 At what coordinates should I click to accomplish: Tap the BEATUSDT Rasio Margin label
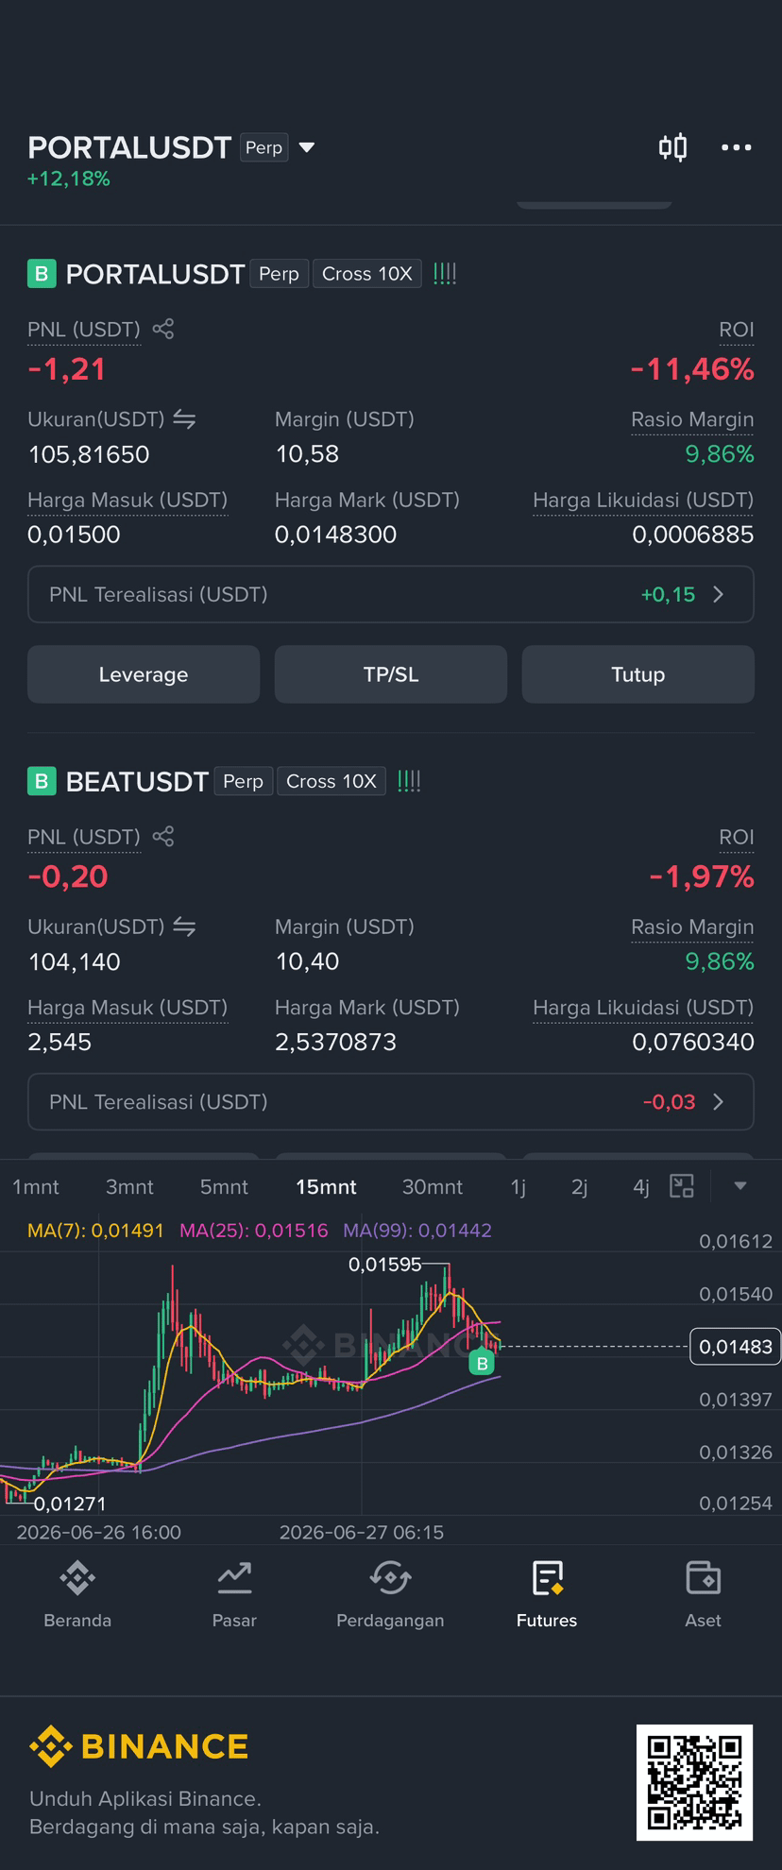(692, 926)
